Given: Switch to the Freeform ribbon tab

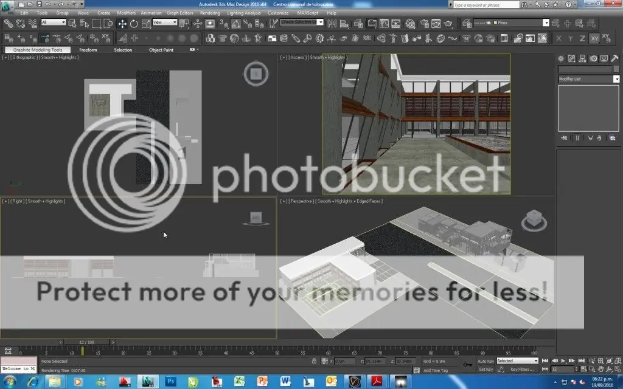Looking at the screenshot, I should point(88,50).
